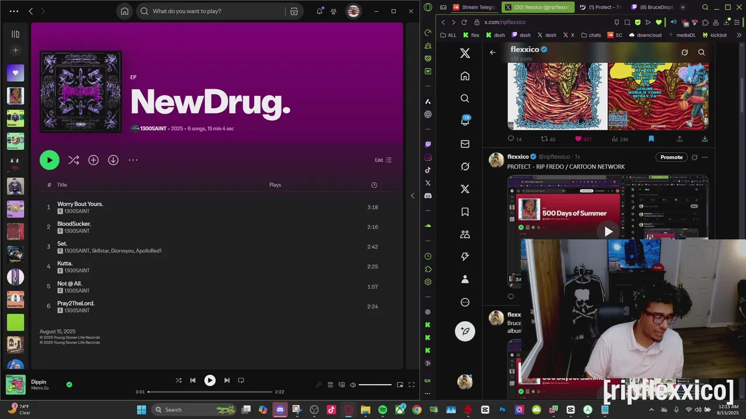Open Spotify notifications bell

point(320,11)
